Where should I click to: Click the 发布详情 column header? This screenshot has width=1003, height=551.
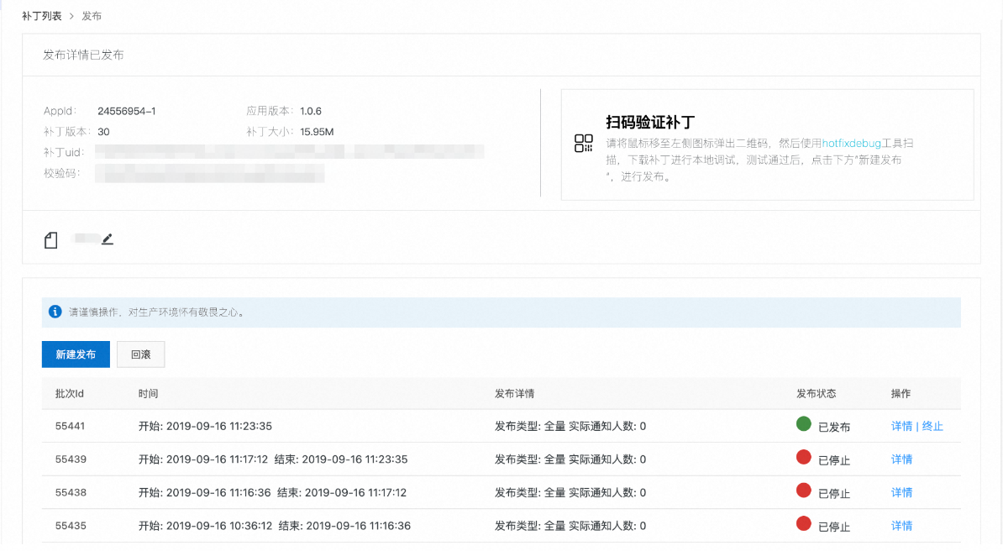point(514,394)
